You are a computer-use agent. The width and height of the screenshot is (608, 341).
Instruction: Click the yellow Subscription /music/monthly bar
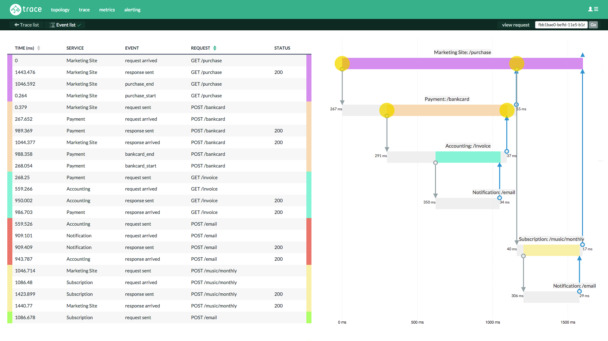[x=551, y=250]
